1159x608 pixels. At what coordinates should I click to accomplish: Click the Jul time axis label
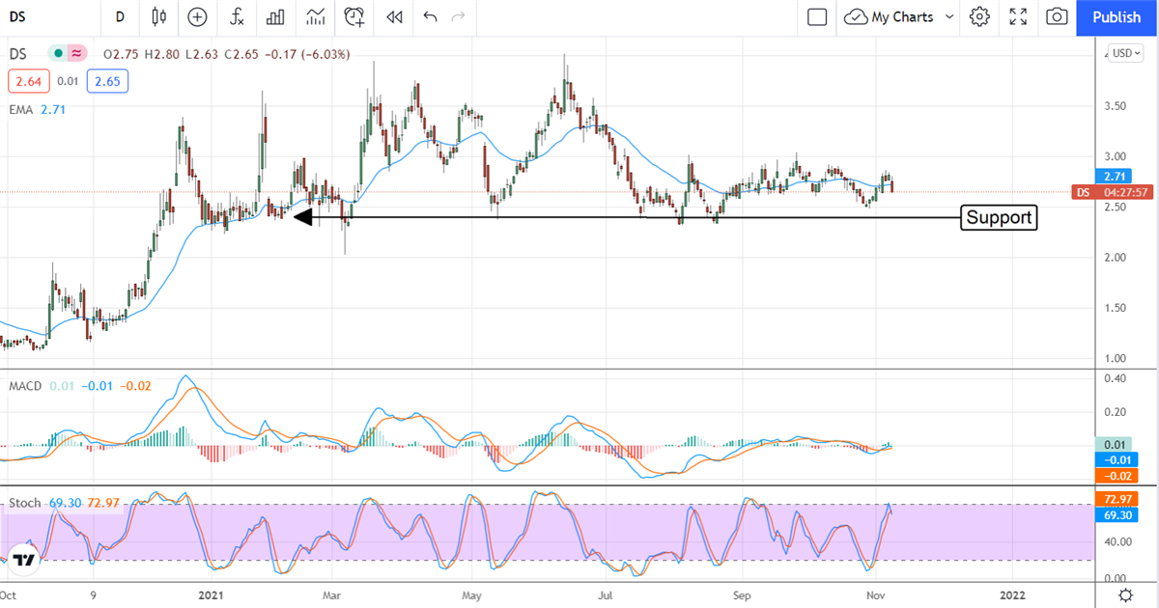tap(607, 595)
